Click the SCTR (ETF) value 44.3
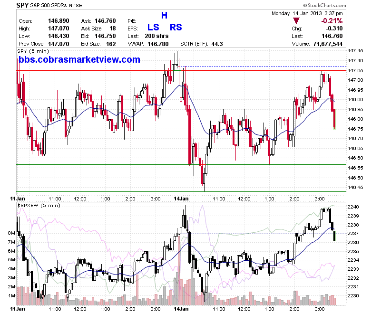 (217, 44)
